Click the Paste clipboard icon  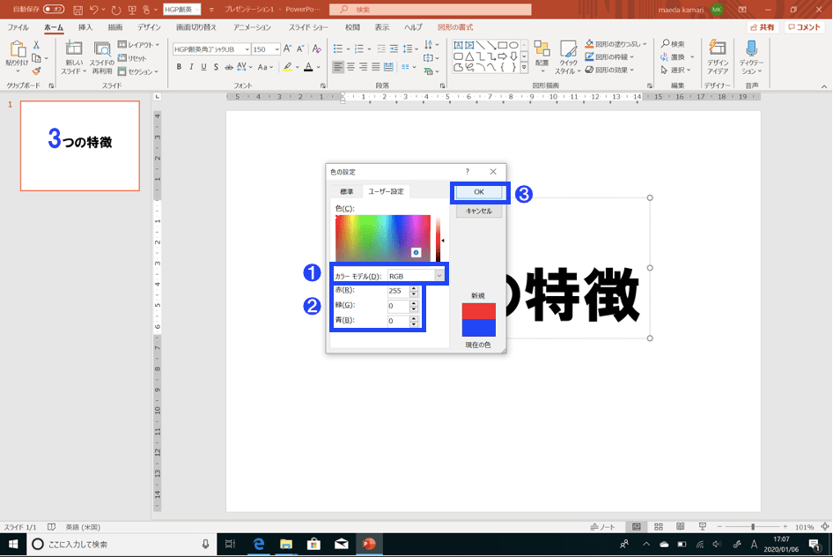(17, 48)
